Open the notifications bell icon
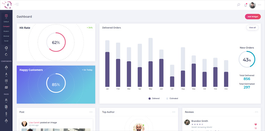 click(245, 5)
